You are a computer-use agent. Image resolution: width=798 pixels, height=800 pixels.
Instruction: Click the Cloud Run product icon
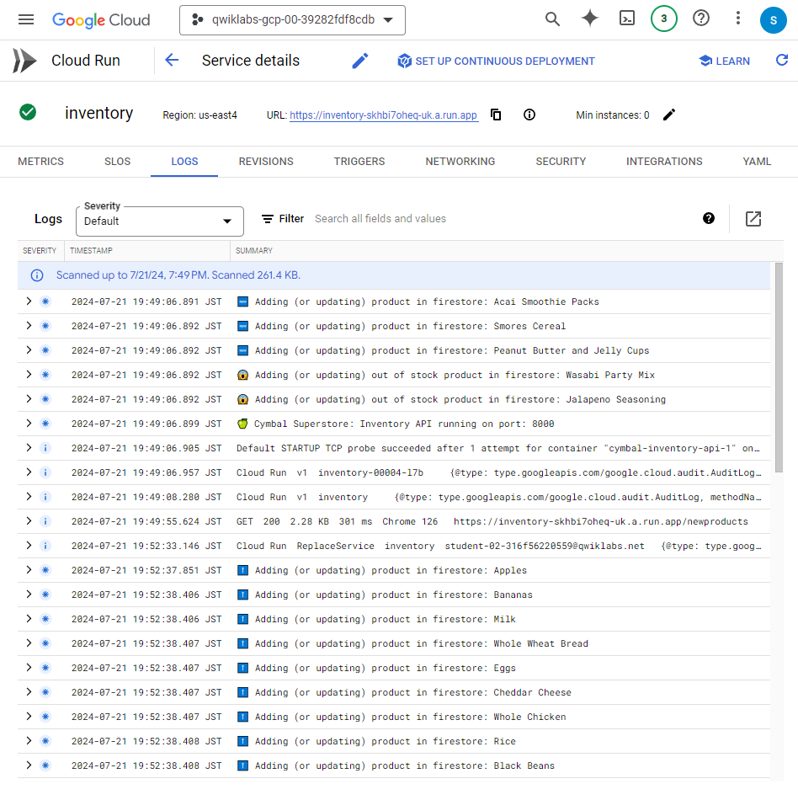click(24, 61)
